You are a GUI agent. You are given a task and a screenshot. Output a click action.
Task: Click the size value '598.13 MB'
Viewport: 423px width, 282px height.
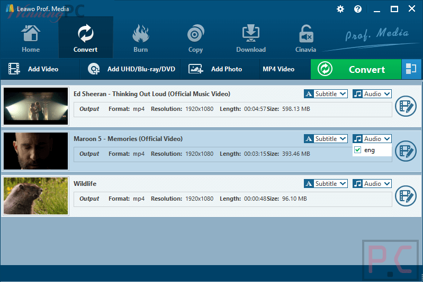point(296,109)
